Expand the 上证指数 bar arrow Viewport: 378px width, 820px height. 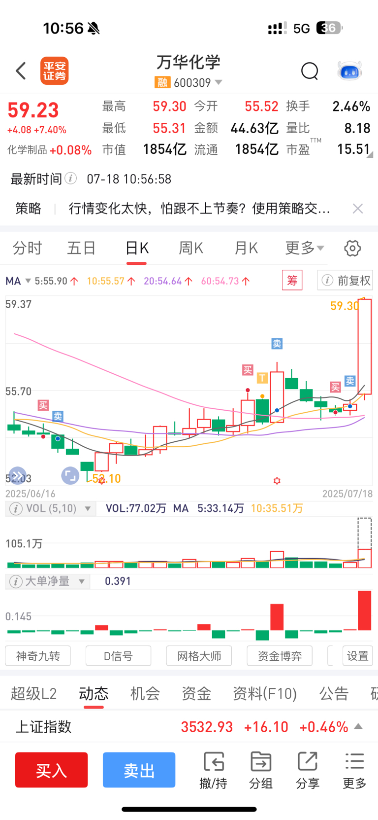coord(359,726)
